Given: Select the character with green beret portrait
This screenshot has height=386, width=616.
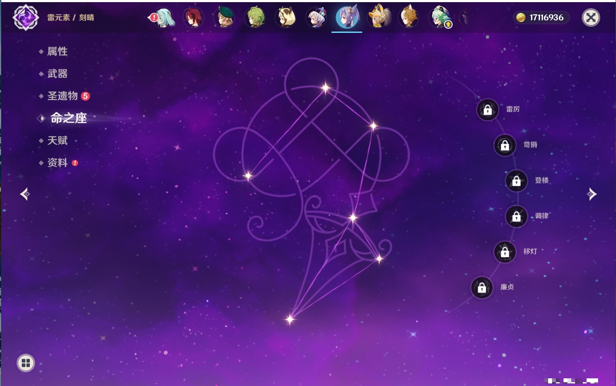Looking at the screenshot, I should point(224,17).
